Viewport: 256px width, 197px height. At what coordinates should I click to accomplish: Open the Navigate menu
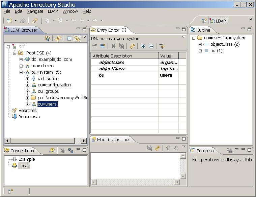(x=35, y=11)
